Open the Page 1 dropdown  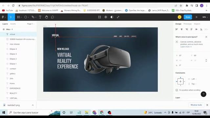[31, 24]
